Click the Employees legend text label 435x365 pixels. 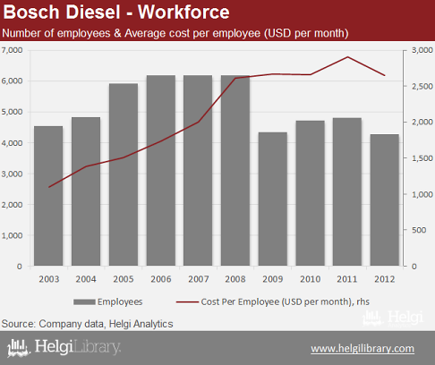[x=120, y=302]
